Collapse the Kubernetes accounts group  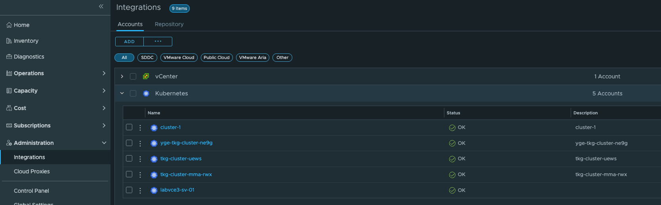coord(122,93)
